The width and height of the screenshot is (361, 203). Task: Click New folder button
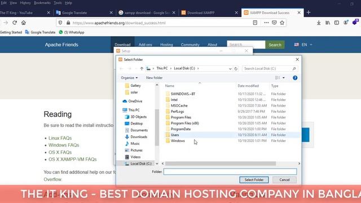click(x=154, y=78)
